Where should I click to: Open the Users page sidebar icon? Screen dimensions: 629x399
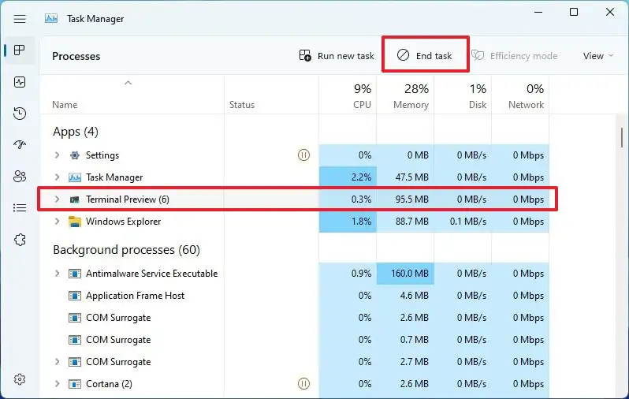point(20,177)
